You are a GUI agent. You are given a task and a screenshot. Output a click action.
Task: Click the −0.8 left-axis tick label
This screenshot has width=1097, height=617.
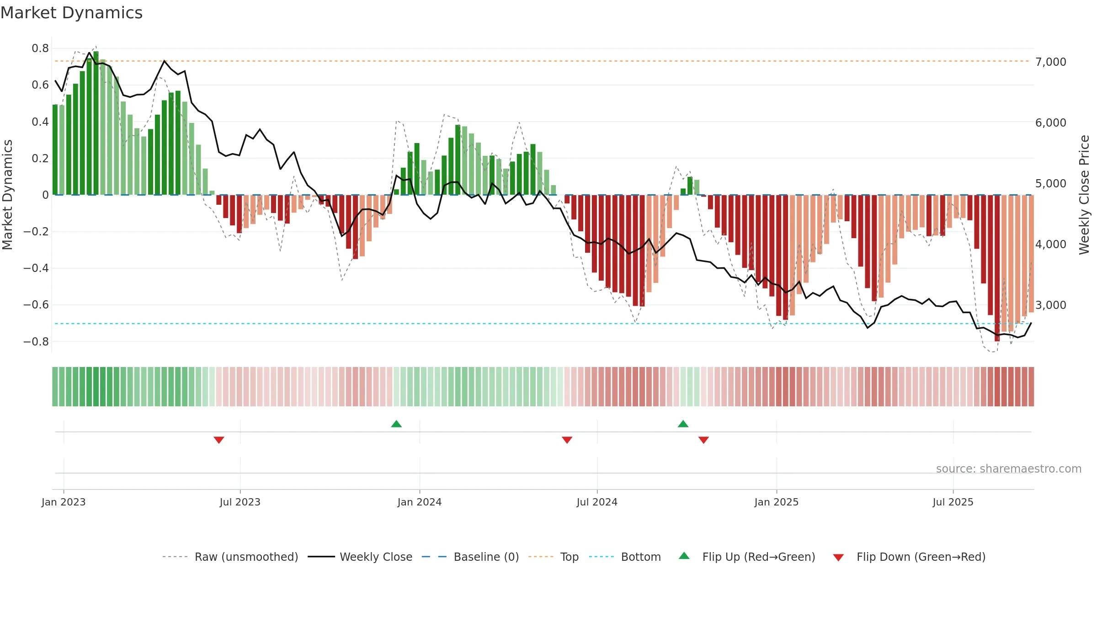click(36, 341)
